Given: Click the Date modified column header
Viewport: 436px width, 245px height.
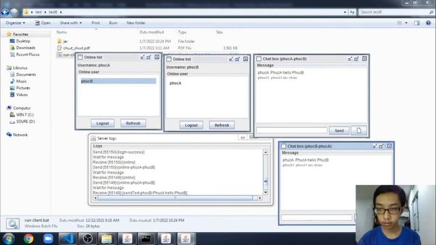Looking at the screenshot, I should (x=151, y=32).
